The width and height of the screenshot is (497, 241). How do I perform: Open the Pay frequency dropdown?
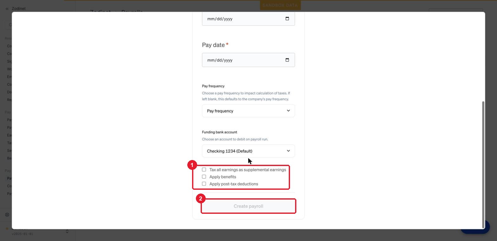(248, 111)
